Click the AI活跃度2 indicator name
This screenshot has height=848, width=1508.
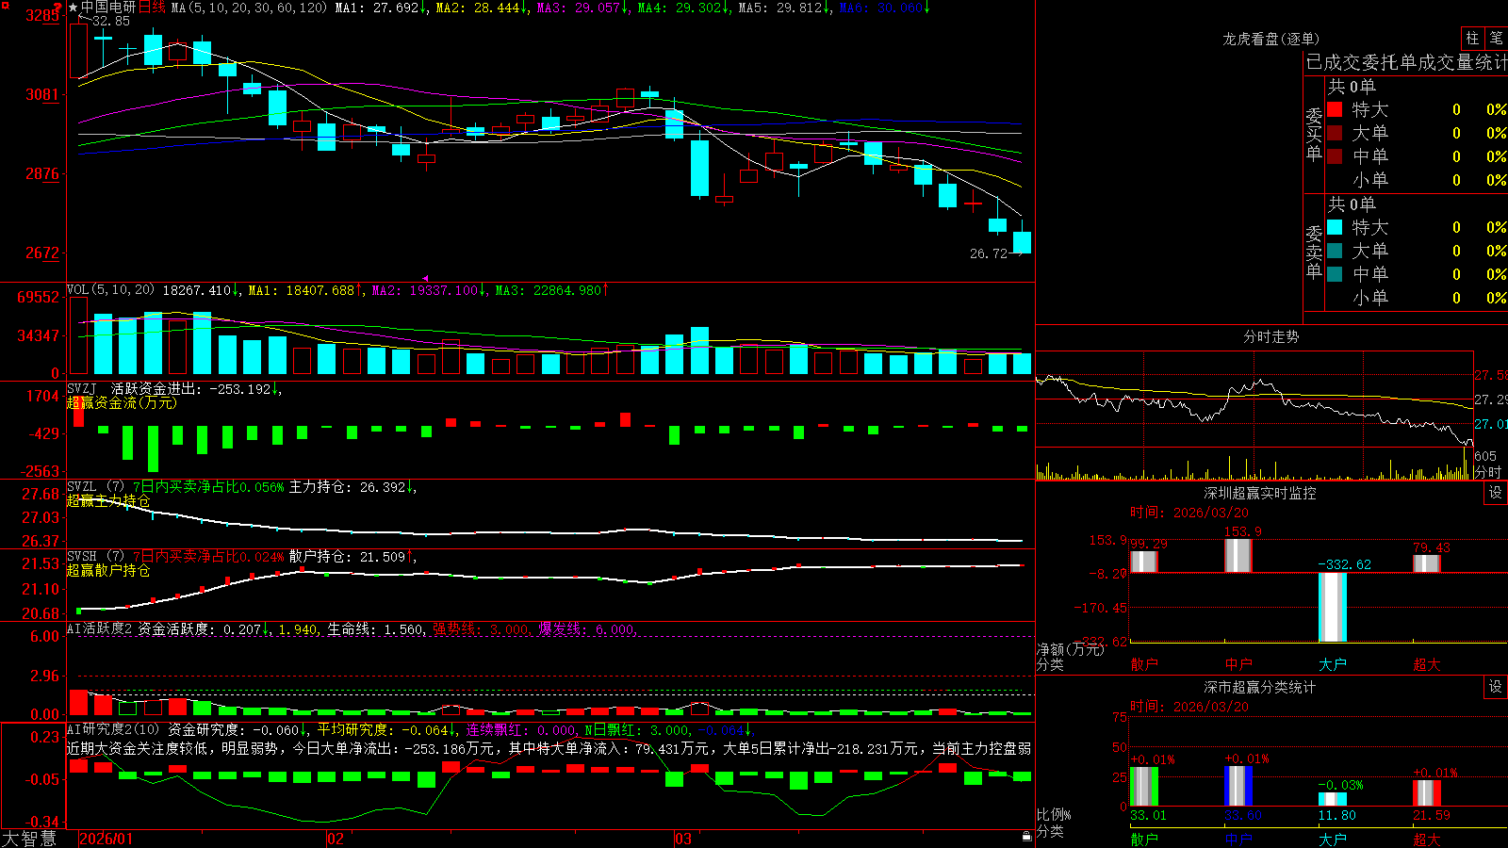(100, 628)
